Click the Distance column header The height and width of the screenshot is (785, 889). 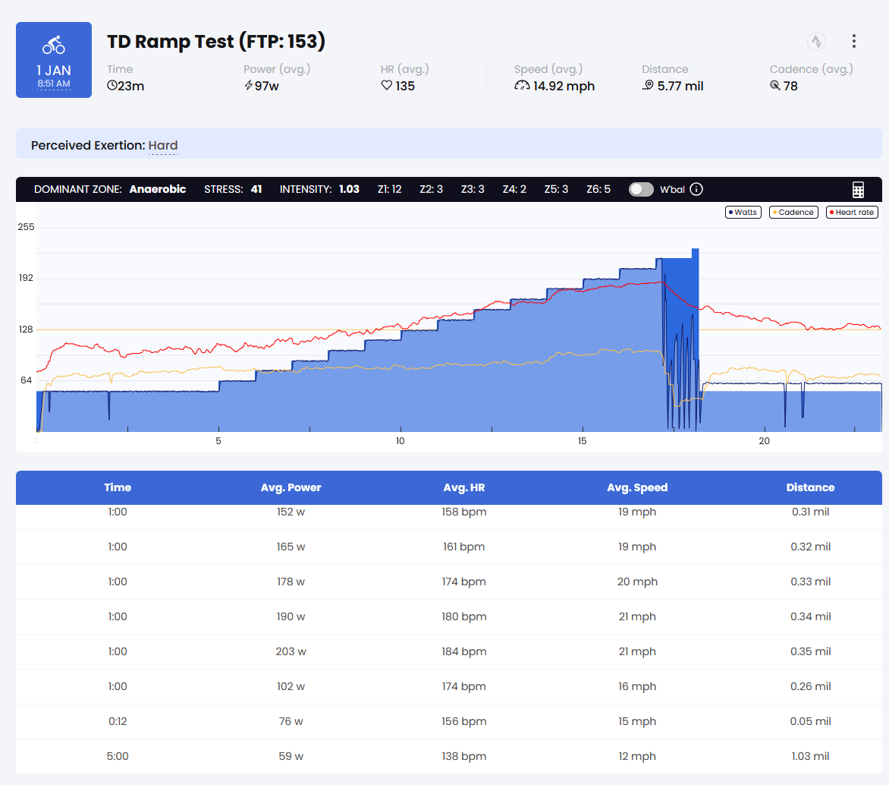(x=810, y=487)
